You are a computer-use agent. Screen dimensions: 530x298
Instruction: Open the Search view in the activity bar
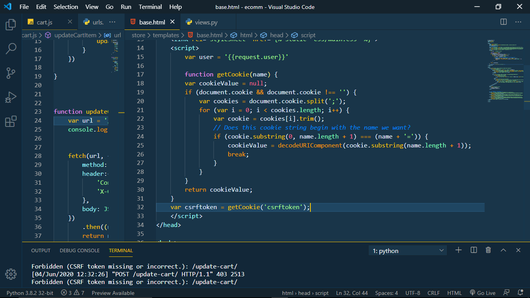[11, 49]
